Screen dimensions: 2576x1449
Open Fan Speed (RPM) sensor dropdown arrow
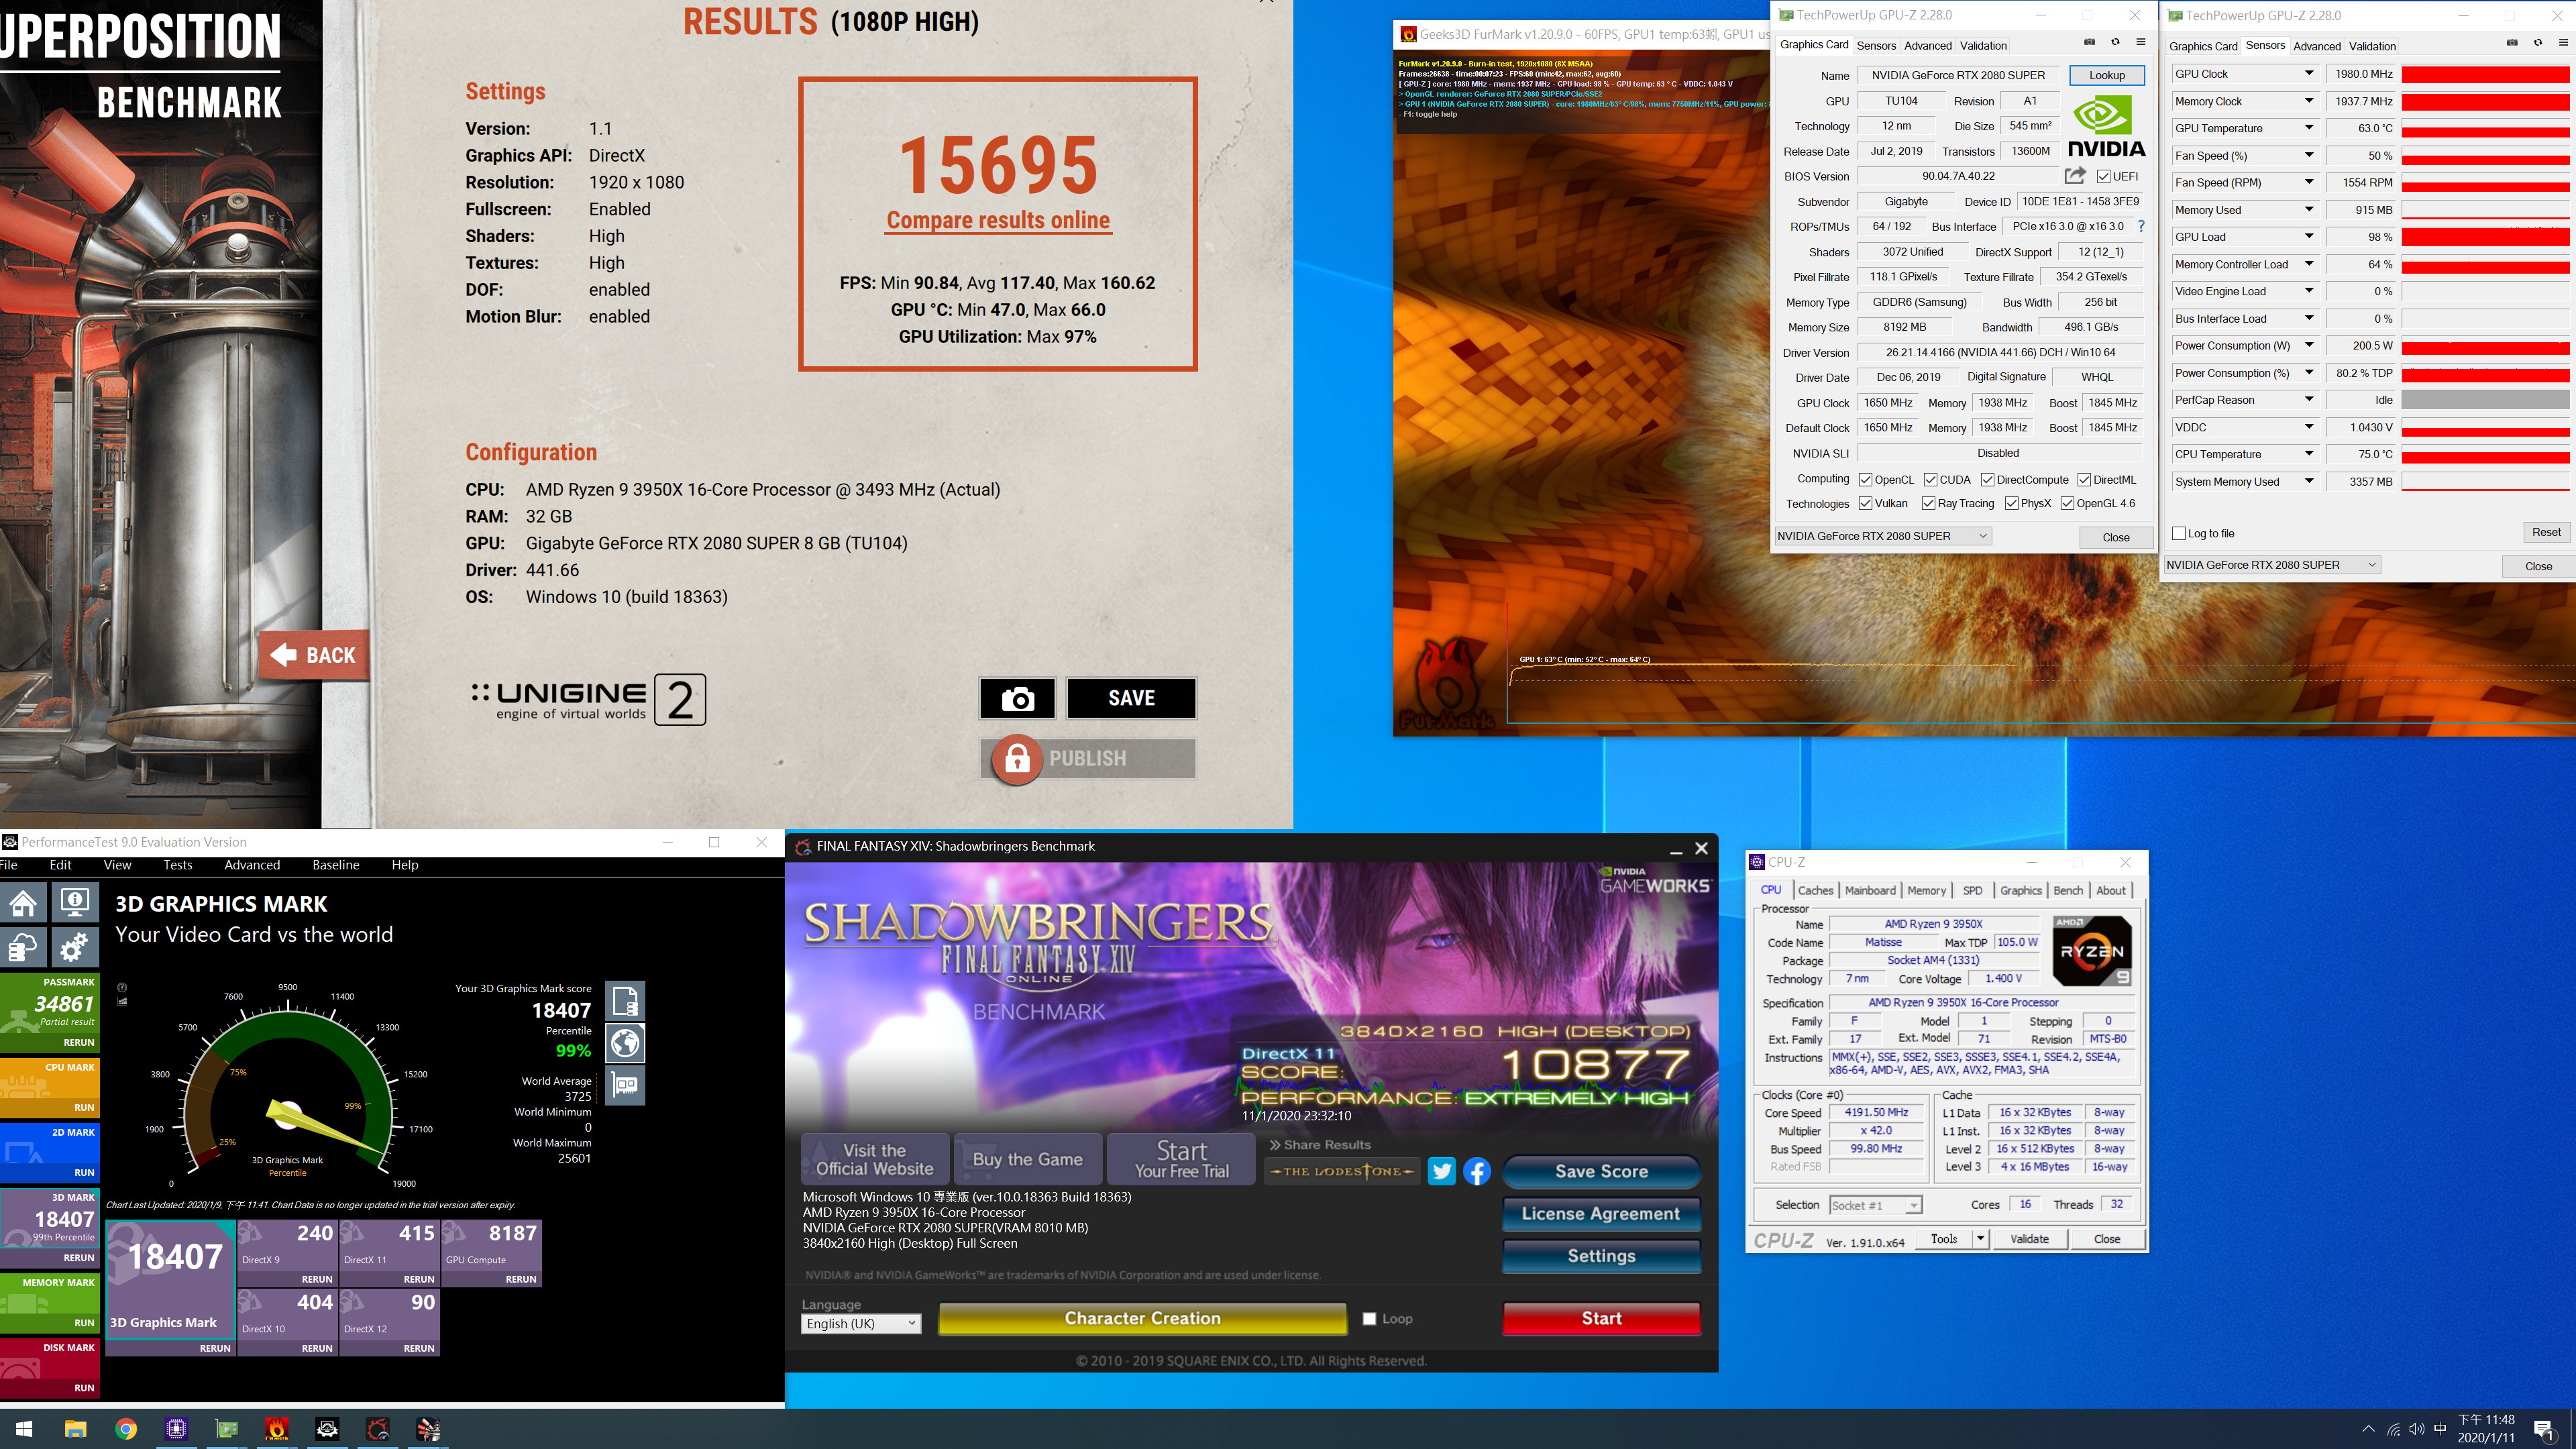coord(2309,183)
